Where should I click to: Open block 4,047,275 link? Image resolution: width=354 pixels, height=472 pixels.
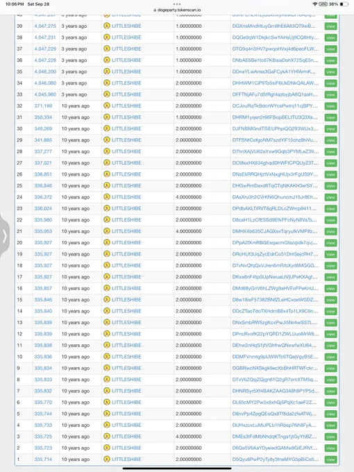tap(45, 26)
